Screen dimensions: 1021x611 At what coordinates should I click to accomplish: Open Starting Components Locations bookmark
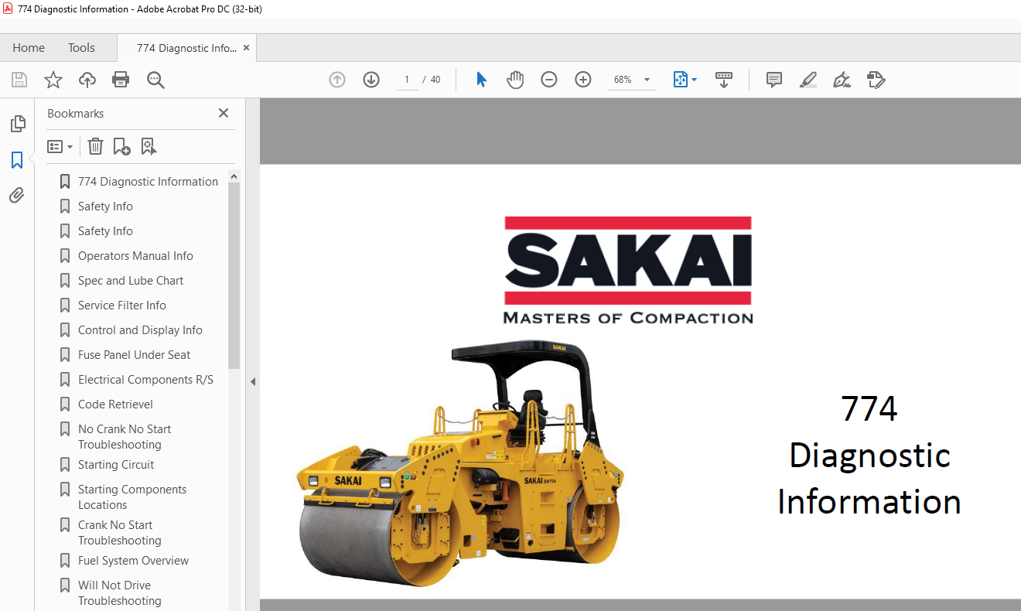(x=132, y=497)
